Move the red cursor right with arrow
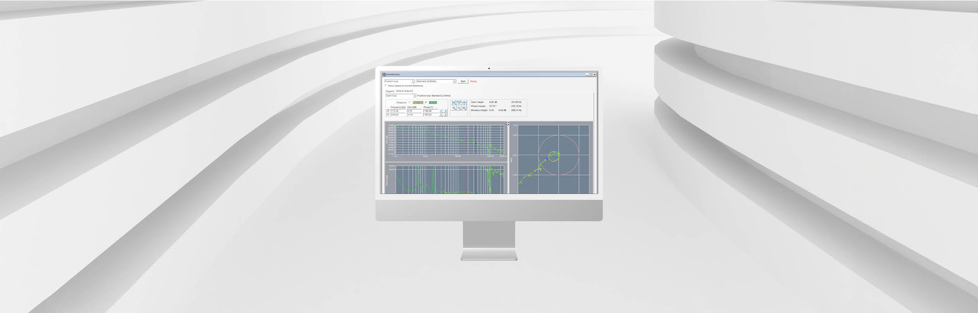 pyautogui.click(x=445, y=111)
